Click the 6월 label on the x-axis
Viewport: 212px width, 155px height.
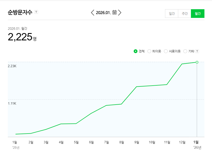point(91,142)
